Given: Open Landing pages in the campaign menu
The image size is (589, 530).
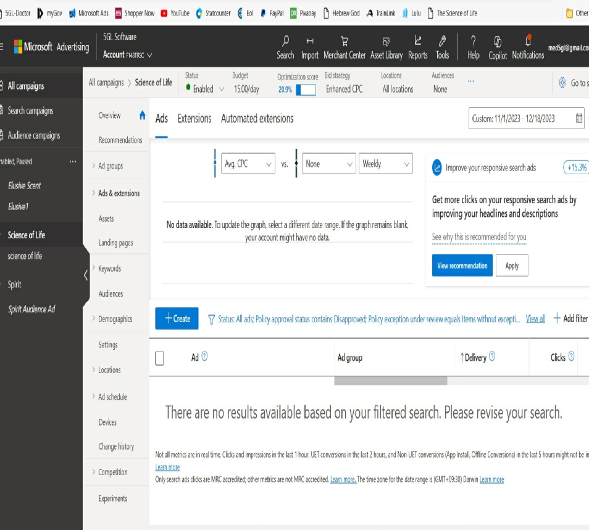Looking at the screenshot, I should click(115, 243).
